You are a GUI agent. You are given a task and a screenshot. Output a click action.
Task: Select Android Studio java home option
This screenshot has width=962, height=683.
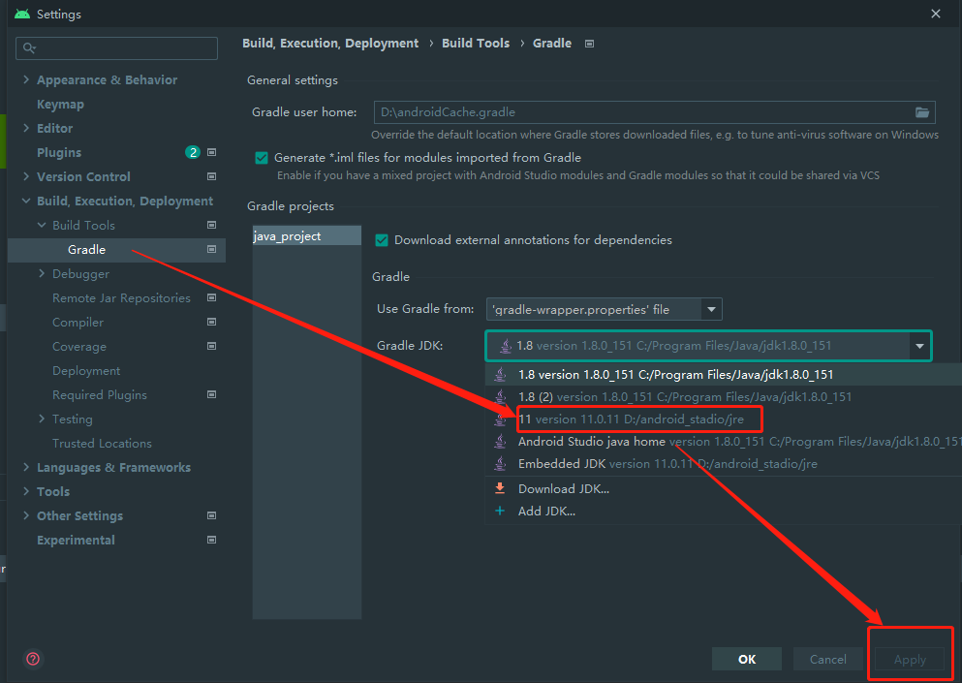[x=724, y=441]
